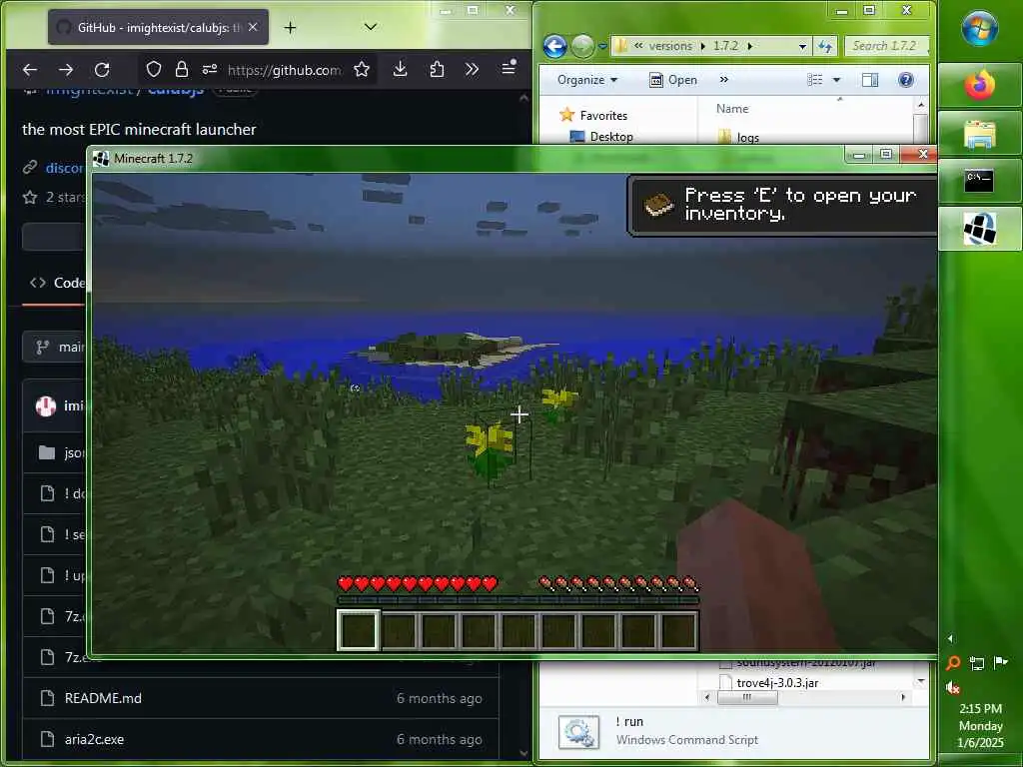Open the json folder icon in repo
Image resolution: width=1023 pixels, height=767 pixels.
(x=47, y=452)
